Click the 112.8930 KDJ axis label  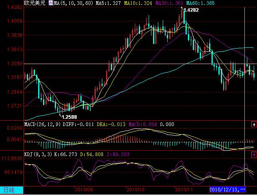point(12,159)
